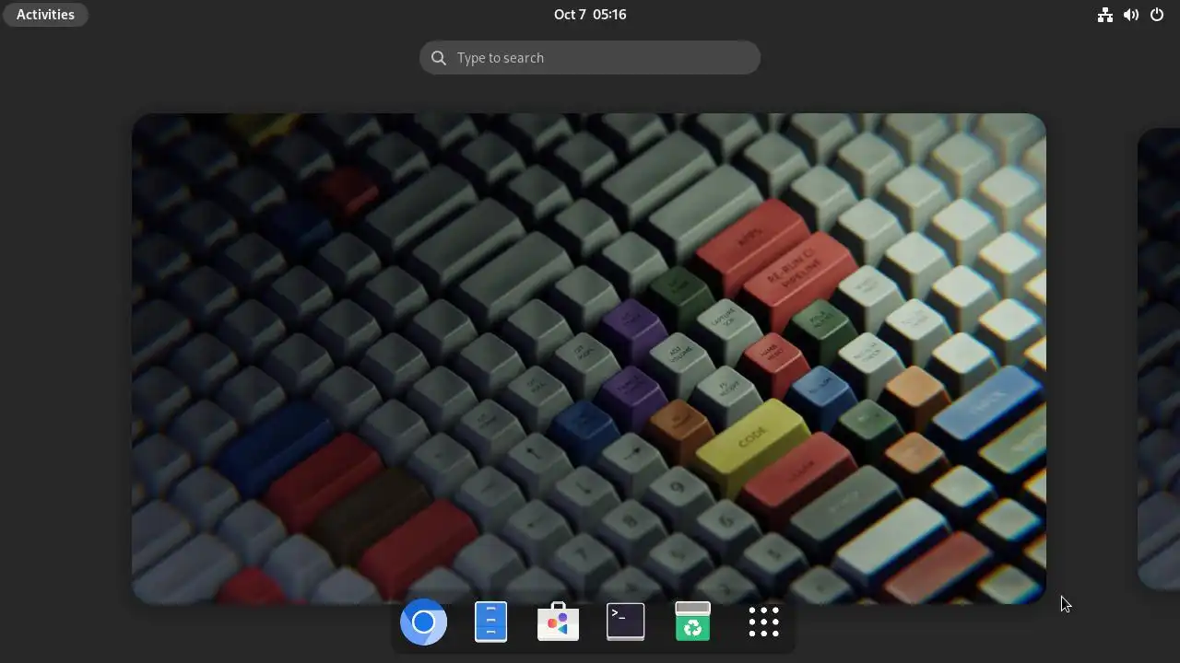
Task: Open the power menu icon
Action: (x=1157, y=14)
